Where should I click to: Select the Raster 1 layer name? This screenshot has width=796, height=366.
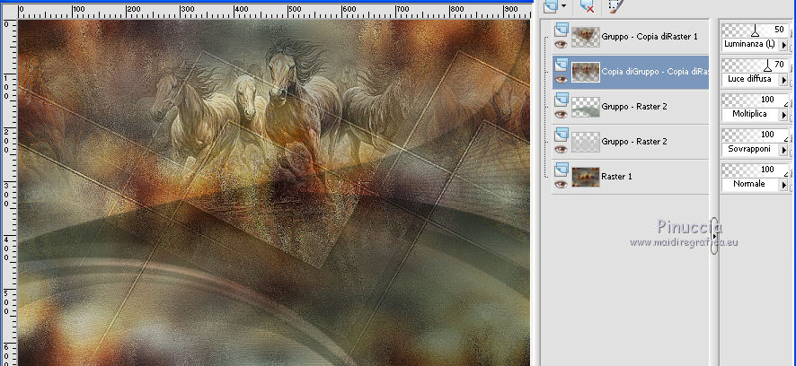pos(615,177)
